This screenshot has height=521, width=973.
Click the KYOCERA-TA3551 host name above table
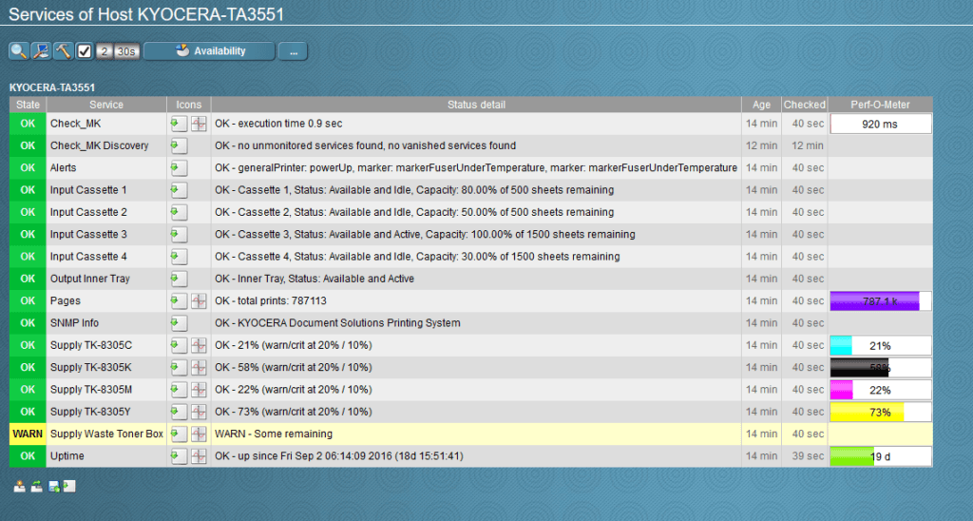point(52,87)
